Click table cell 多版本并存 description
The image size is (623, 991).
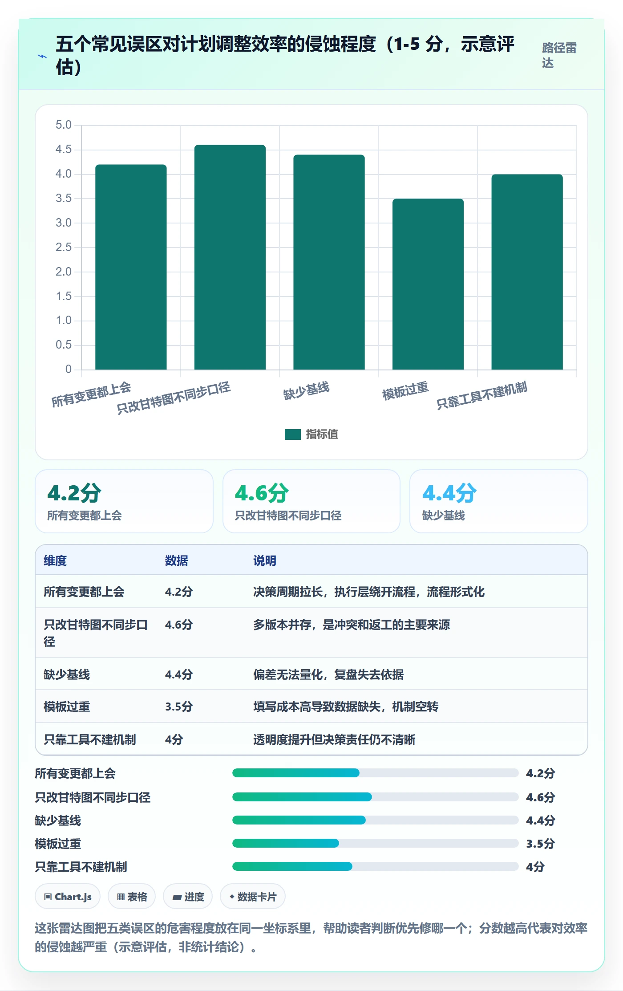coord(352,625)
